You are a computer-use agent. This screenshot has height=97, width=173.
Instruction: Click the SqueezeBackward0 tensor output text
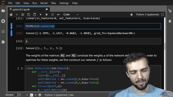(80, 33)
